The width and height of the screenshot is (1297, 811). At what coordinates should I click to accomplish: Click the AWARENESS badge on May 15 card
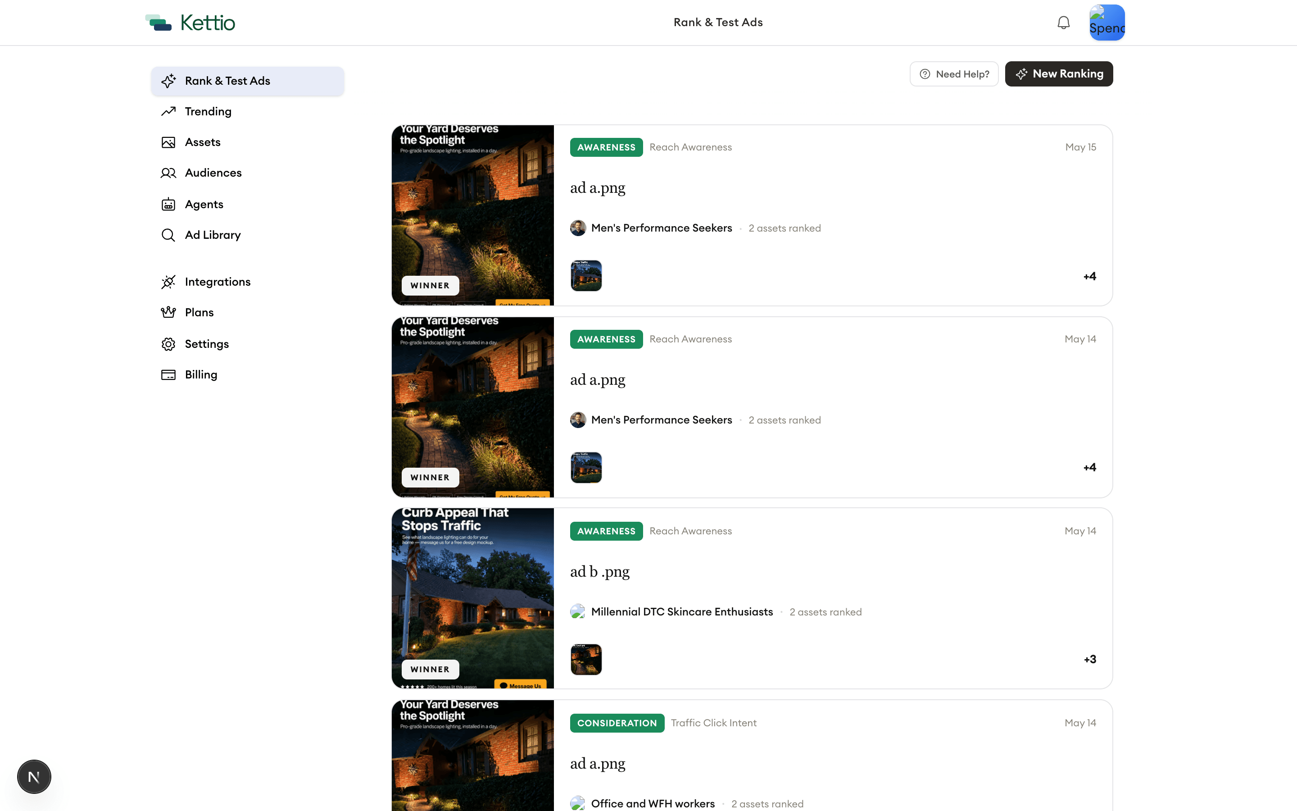(606, 147)
